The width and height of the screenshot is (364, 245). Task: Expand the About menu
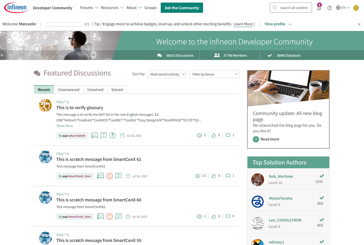134,8
